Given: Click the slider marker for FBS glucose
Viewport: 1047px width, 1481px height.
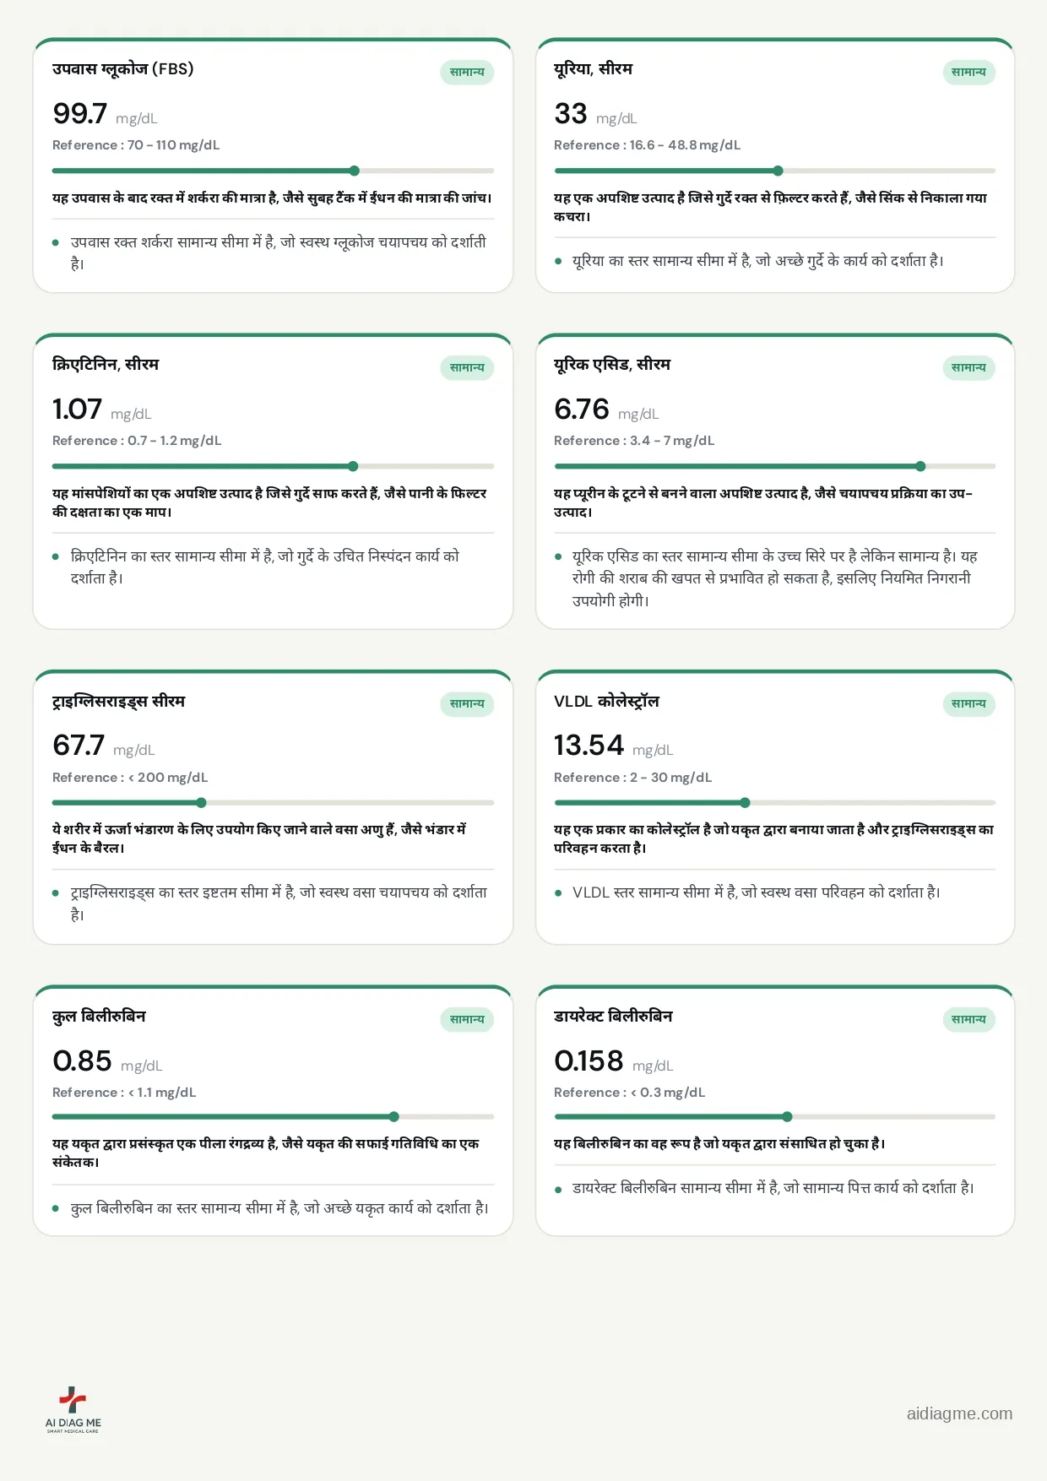Looking at the screenshot, I should tap(355, 171).
